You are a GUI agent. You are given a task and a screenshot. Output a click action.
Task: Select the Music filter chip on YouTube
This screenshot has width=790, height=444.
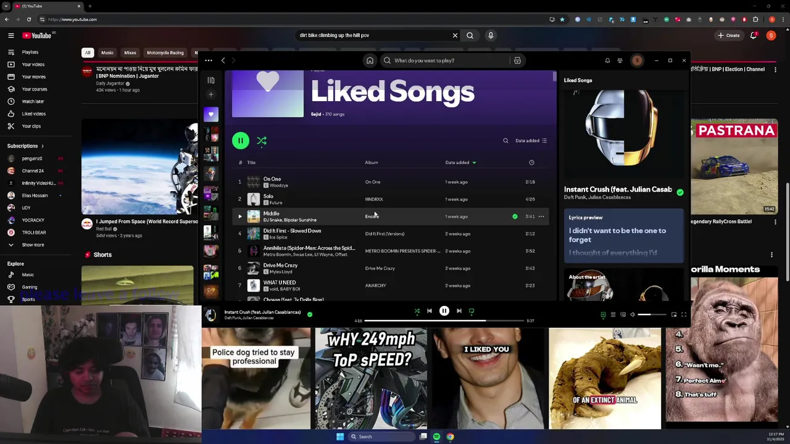pos(107,52)
